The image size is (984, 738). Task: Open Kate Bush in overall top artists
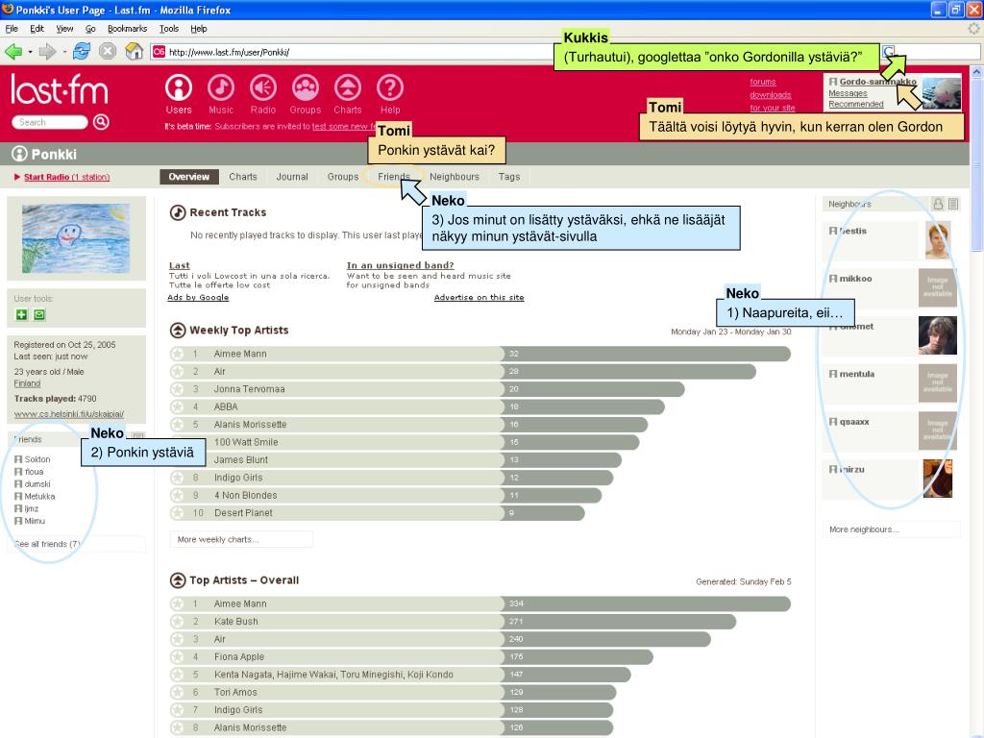pos(235,622)
